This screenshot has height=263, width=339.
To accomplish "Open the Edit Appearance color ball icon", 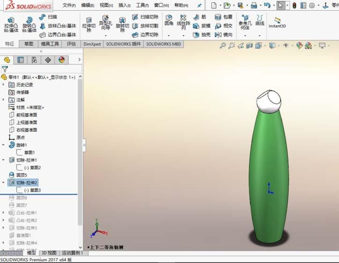I will [300, 45].
